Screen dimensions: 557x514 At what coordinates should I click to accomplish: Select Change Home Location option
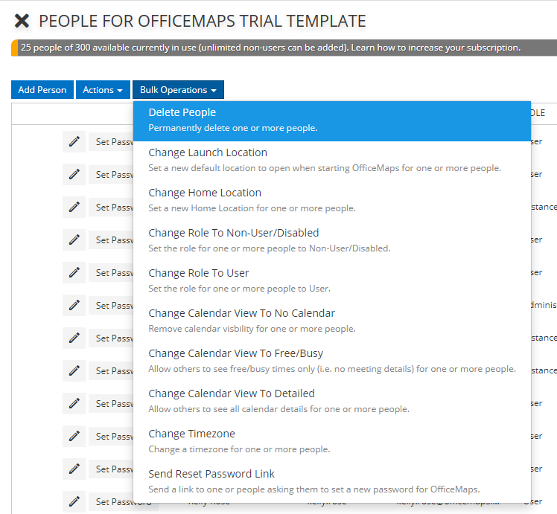[332, 200]
